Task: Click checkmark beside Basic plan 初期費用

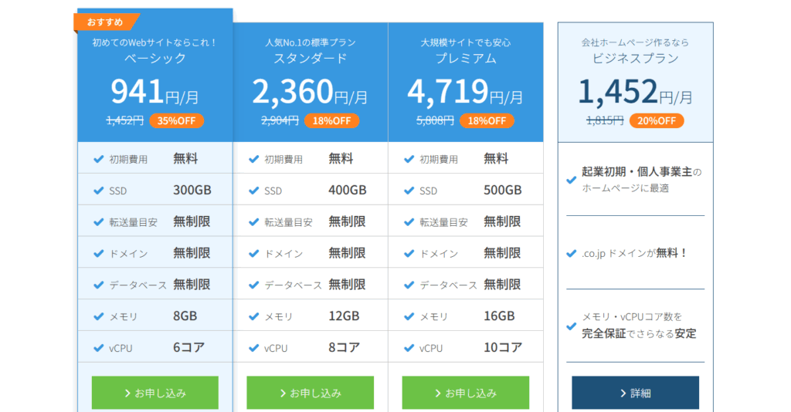Action: tap(98, 159)
